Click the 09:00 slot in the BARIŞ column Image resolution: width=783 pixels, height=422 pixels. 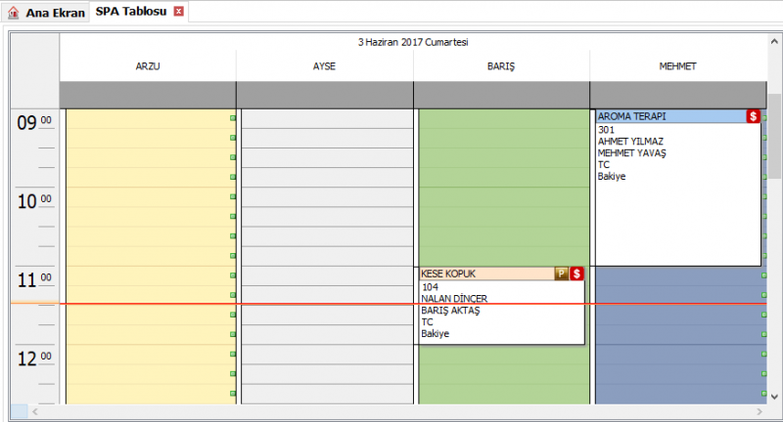click(x=504, y=119)
